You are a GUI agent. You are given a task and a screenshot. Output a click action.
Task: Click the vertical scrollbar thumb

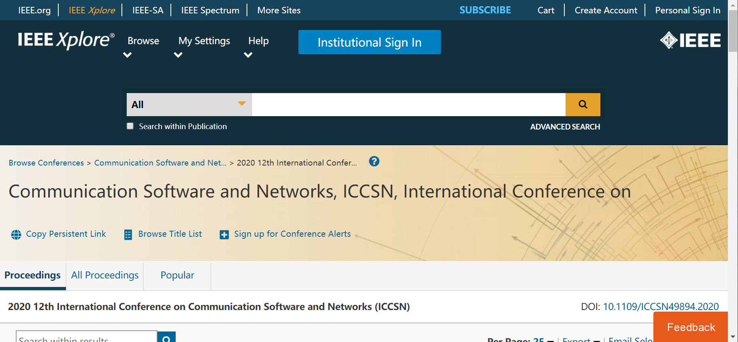click(x=733, y=31)
